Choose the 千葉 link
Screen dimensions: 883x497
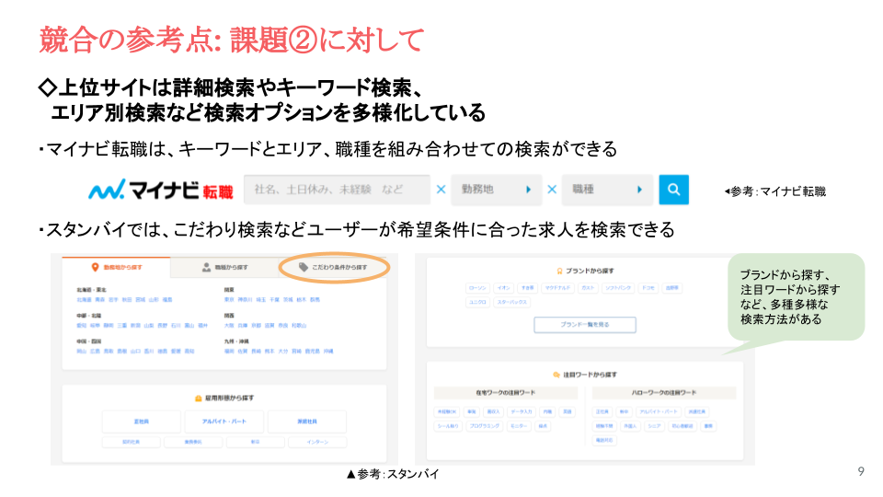coord(274,300)
